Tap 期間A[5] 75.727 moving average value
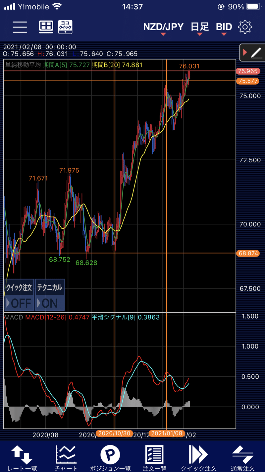 click(x=66, y=65)
